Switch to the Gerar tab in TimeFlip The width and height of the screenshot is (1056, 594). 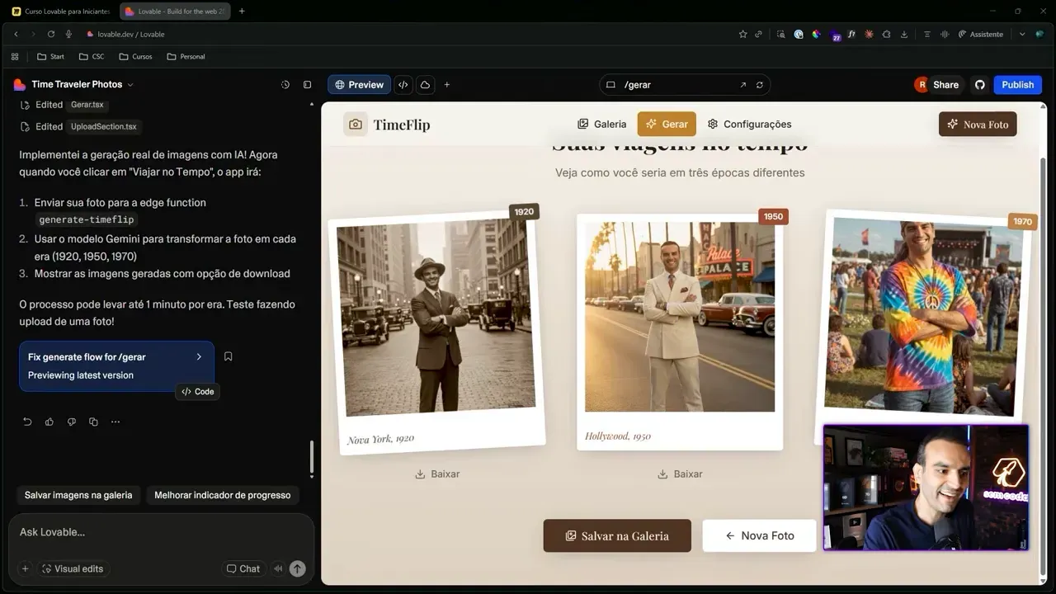667,124
